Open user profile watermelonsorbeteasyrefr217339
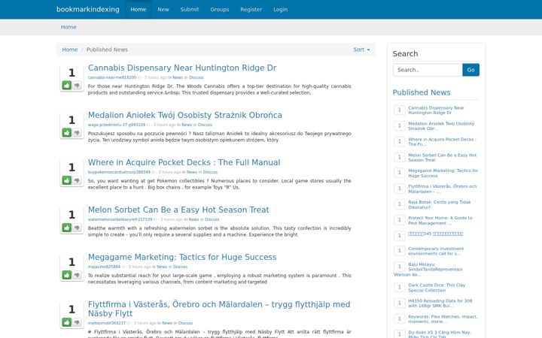Image resolution: width=542 pixels, height=338 pixels. pyautogui.click(x=120, y=219)
